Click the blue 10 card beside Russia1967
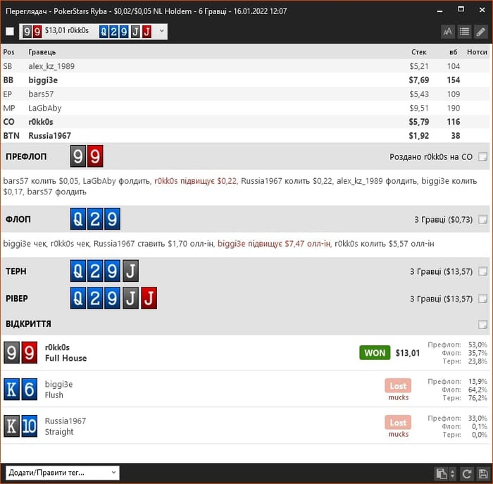This screenshot has width=493, height=484. coord(30,426)
